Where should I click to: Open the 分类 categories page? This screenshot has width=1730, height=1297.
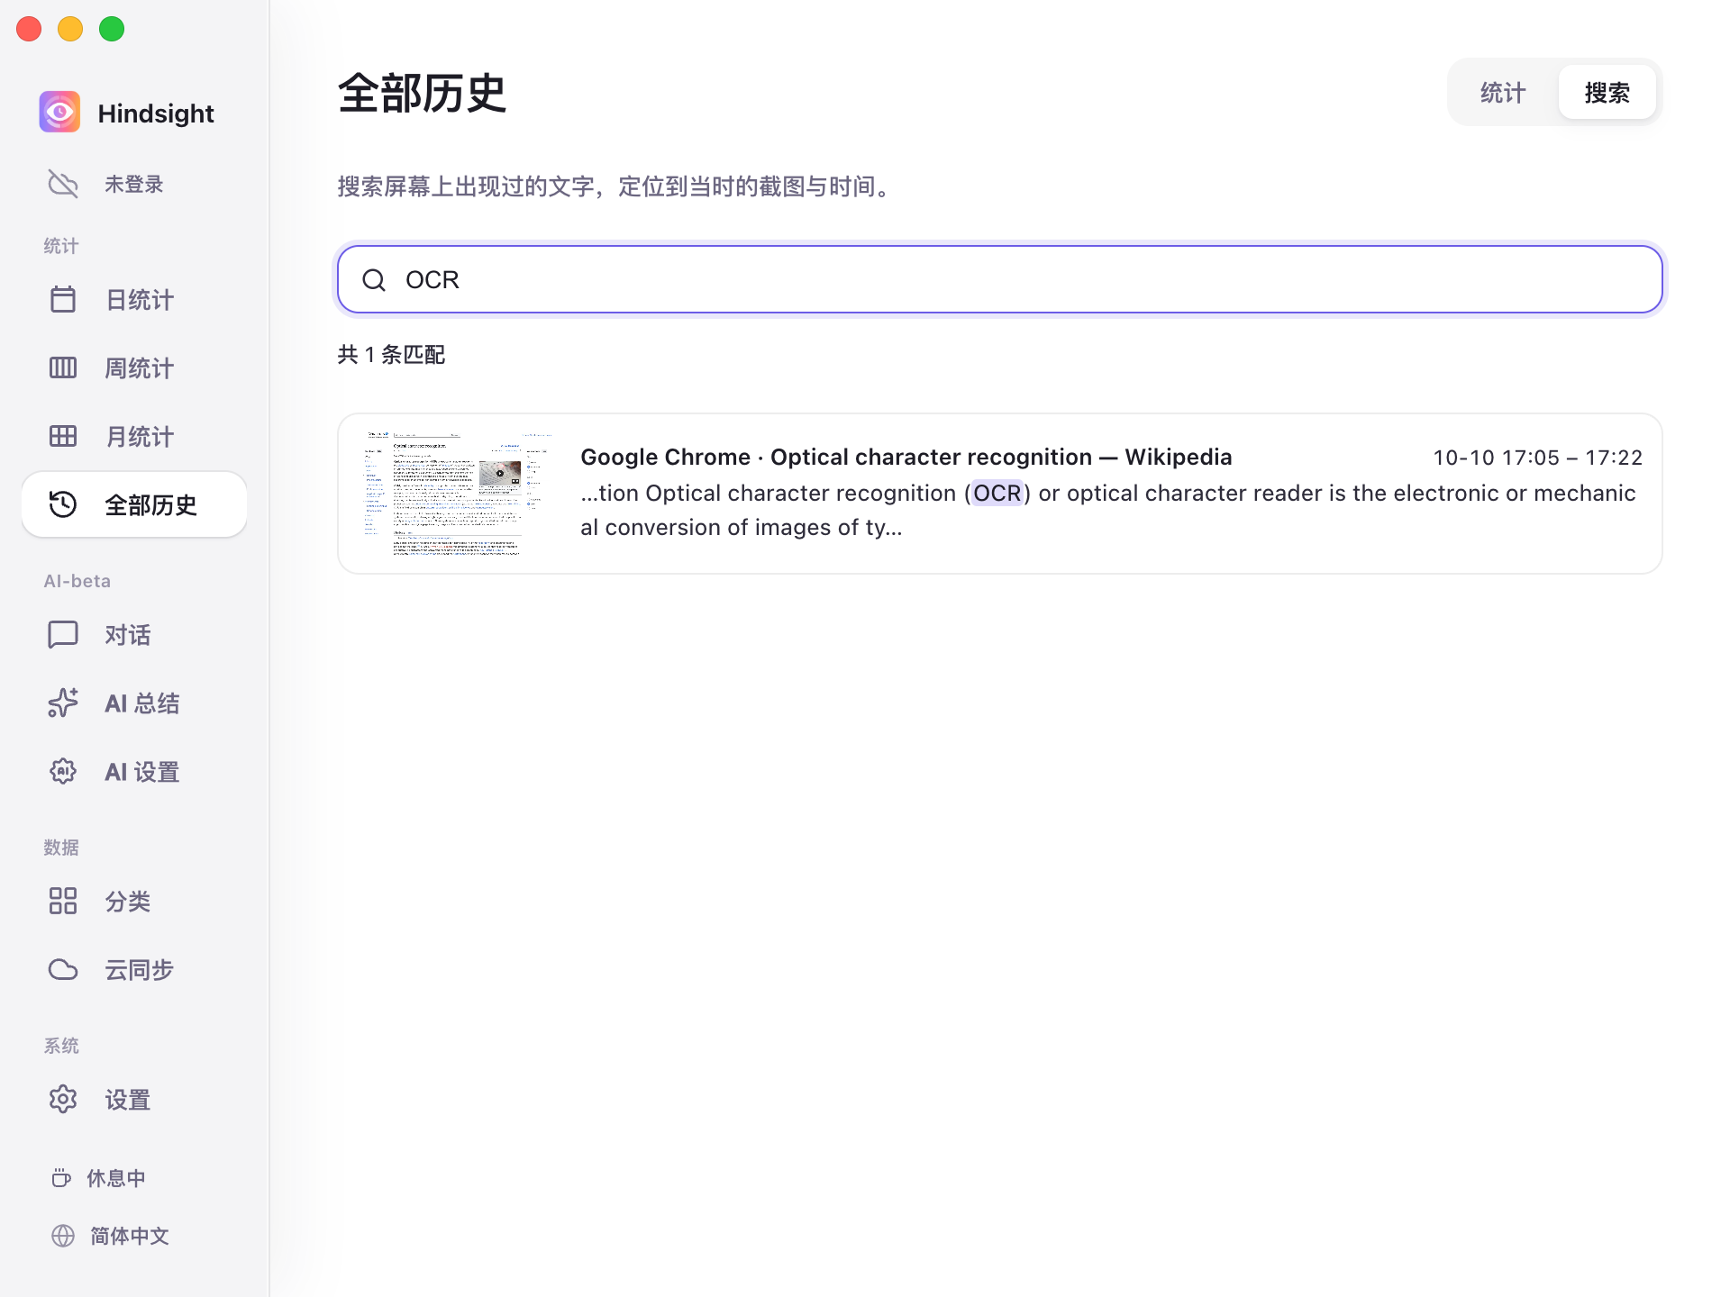(133, 901)
